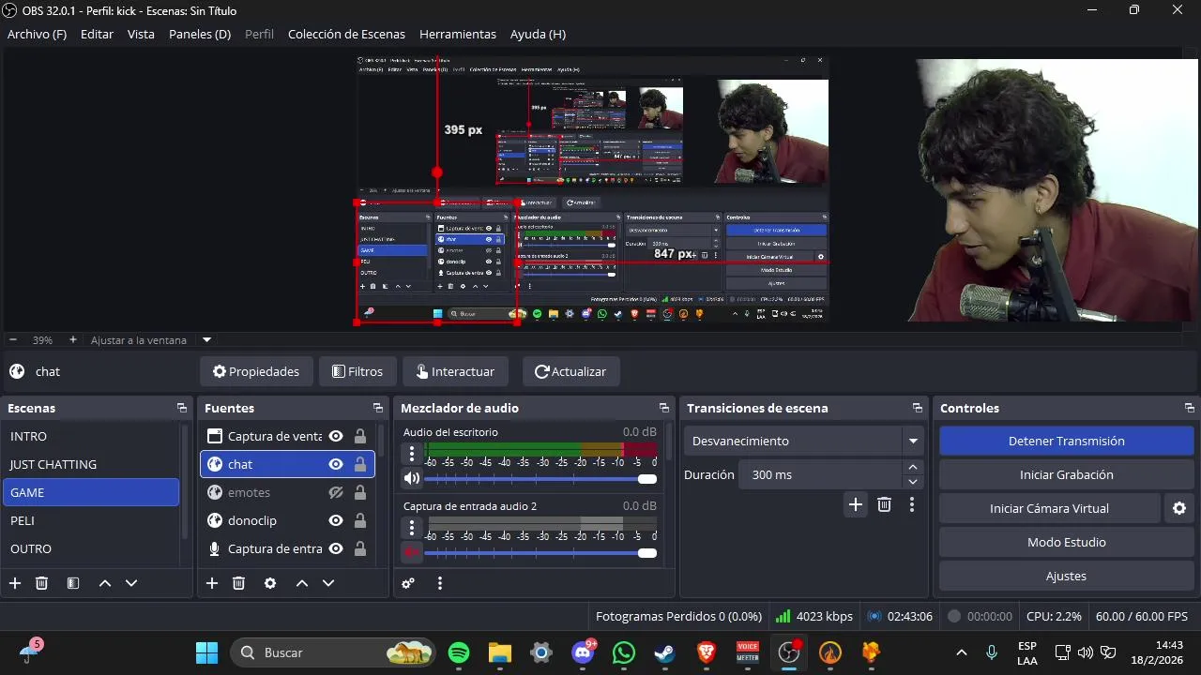This screenshot has height=675, width=1201.
Task: Adjust the Audio del escritorio volume slider
Action: tap(540, 479)
